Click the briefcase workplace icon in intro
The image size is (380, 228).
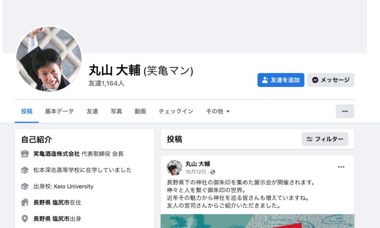[25, 154]
